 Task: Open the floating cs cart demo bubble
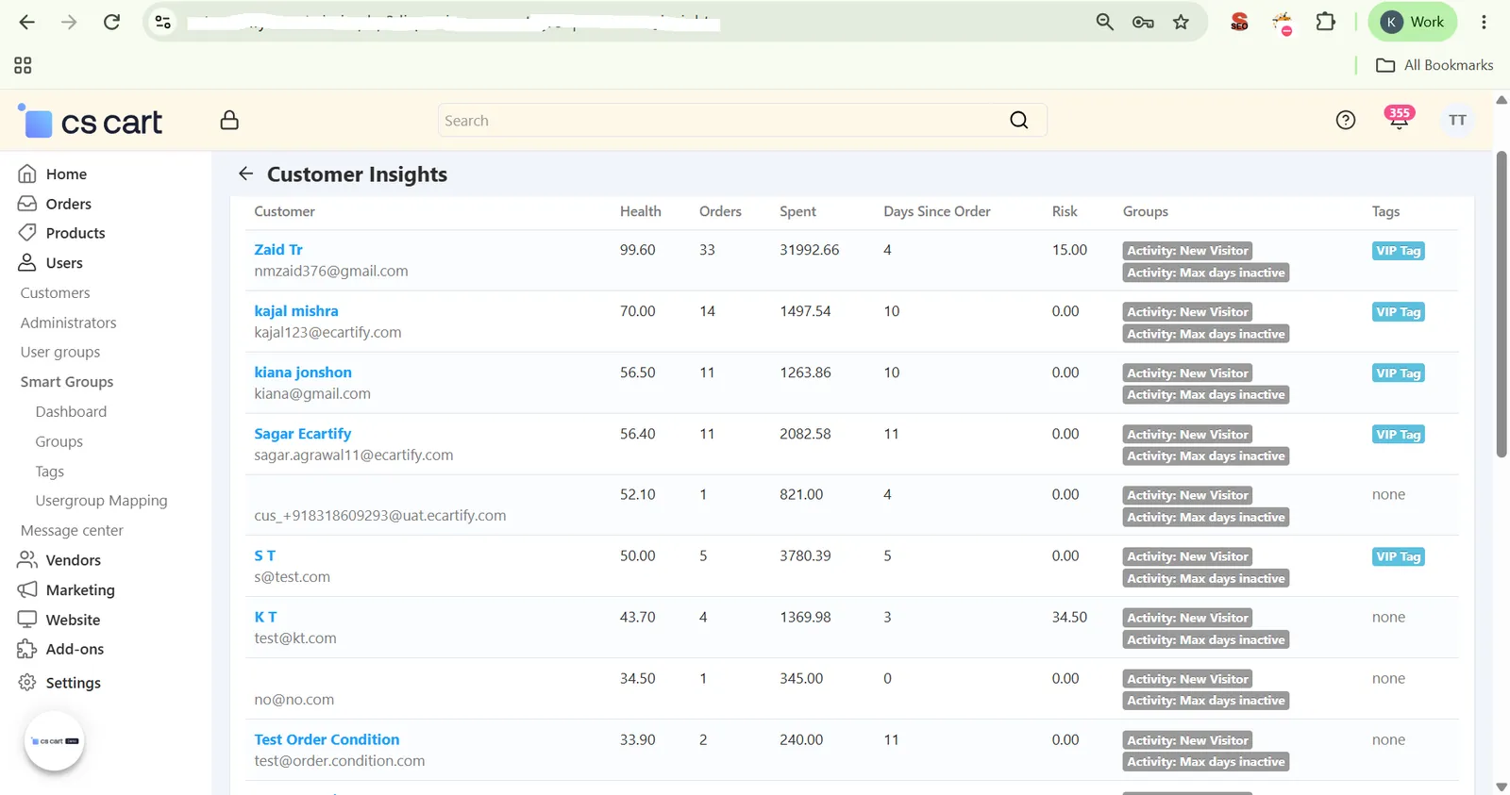[x=55, y=741]
